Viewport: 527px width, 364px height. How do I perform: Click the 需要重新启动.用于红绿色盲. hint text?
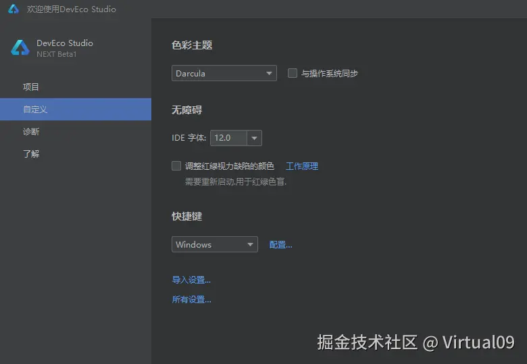(x=236, y=182)
